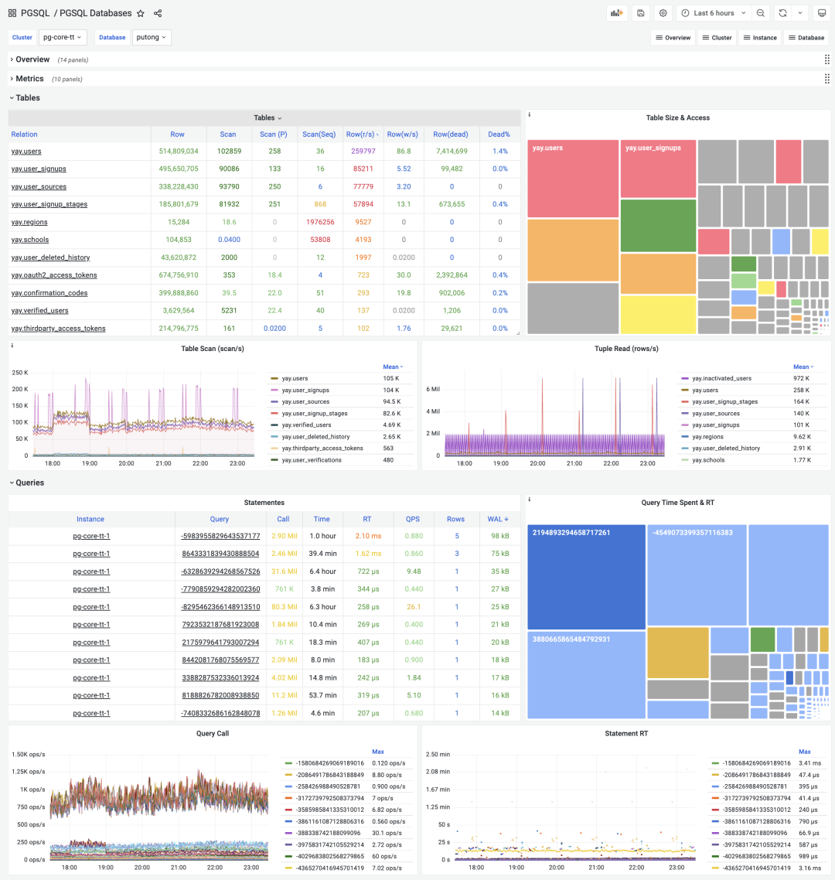Sort statements by WAL column header

click(495, 519)
